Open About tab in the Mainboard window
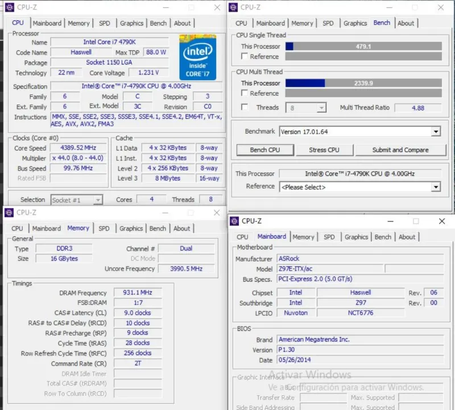 pyautogui.click(x=407, y=237)
